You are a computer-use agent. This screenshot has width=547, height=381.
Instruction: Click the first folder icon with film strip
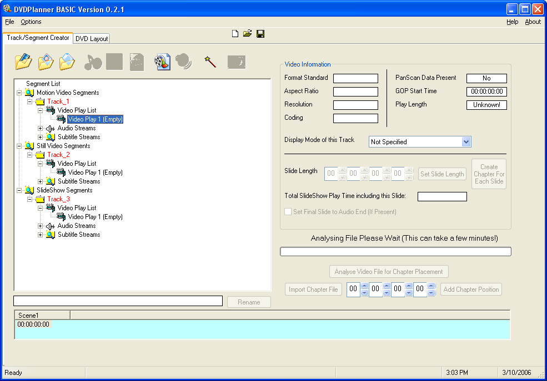pyautogui.click(x=24, y=61)
